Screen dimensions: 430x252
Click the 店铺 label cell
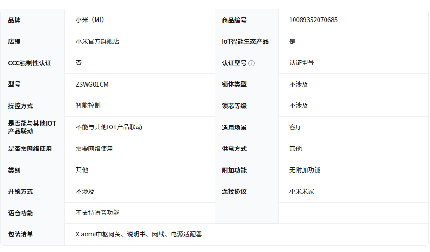pos(14,42)
